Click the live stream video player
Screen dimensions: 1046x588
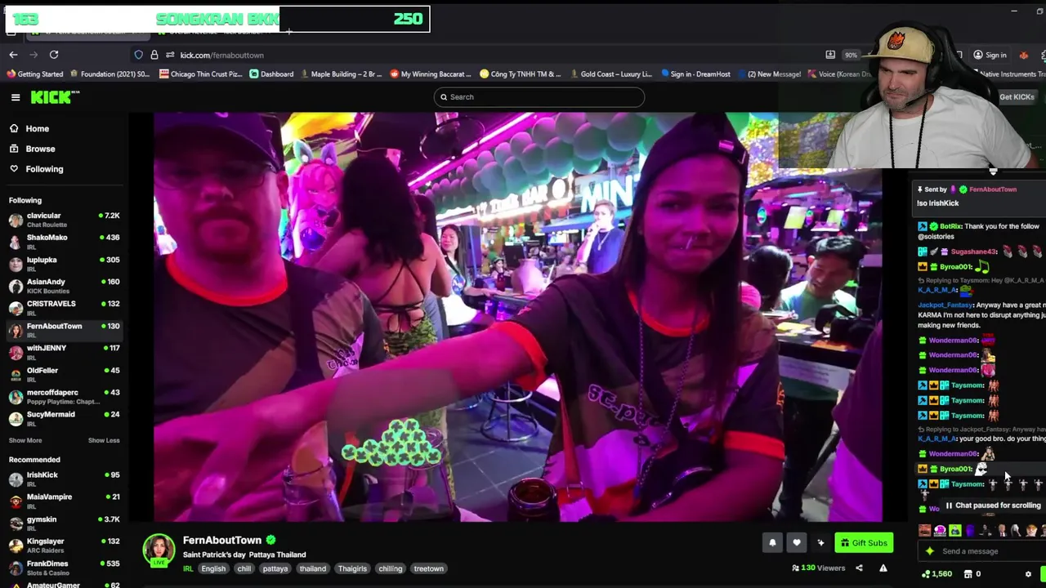click(x=518, y=317)
